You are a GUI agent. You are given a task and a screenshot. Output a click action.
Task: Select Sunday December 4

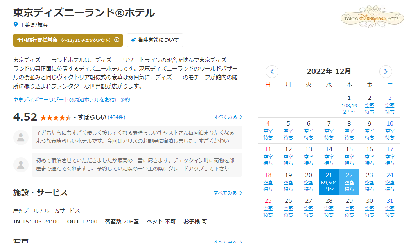tap(268, 130)
